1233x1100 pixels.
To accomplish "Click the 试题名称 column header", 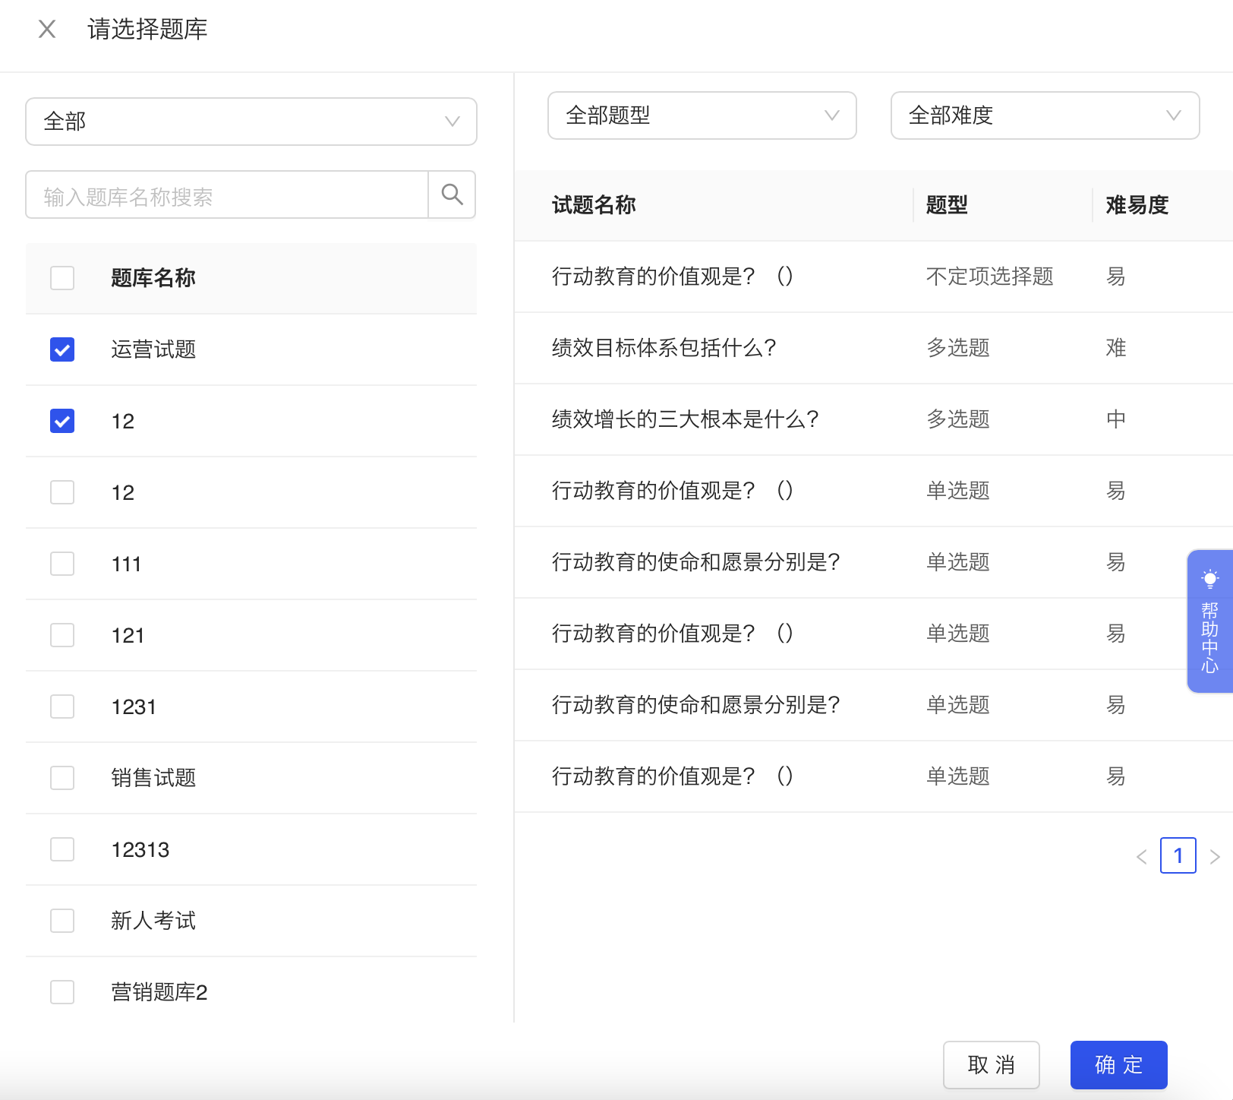I will click(x=594, y=205).
